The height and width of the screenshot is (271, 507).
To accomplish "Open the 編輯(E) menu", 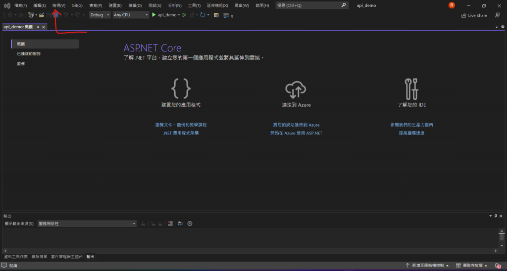I will pos(40,5).
